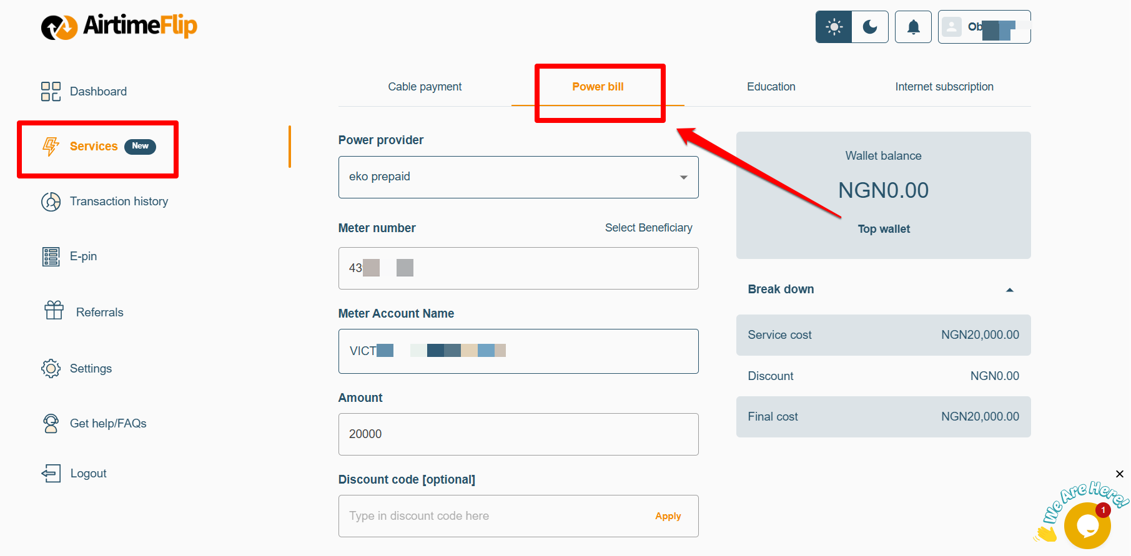Switch to the Internet subscription tab
This screenshot has width=1131, height=556.
tap(944, 87)
